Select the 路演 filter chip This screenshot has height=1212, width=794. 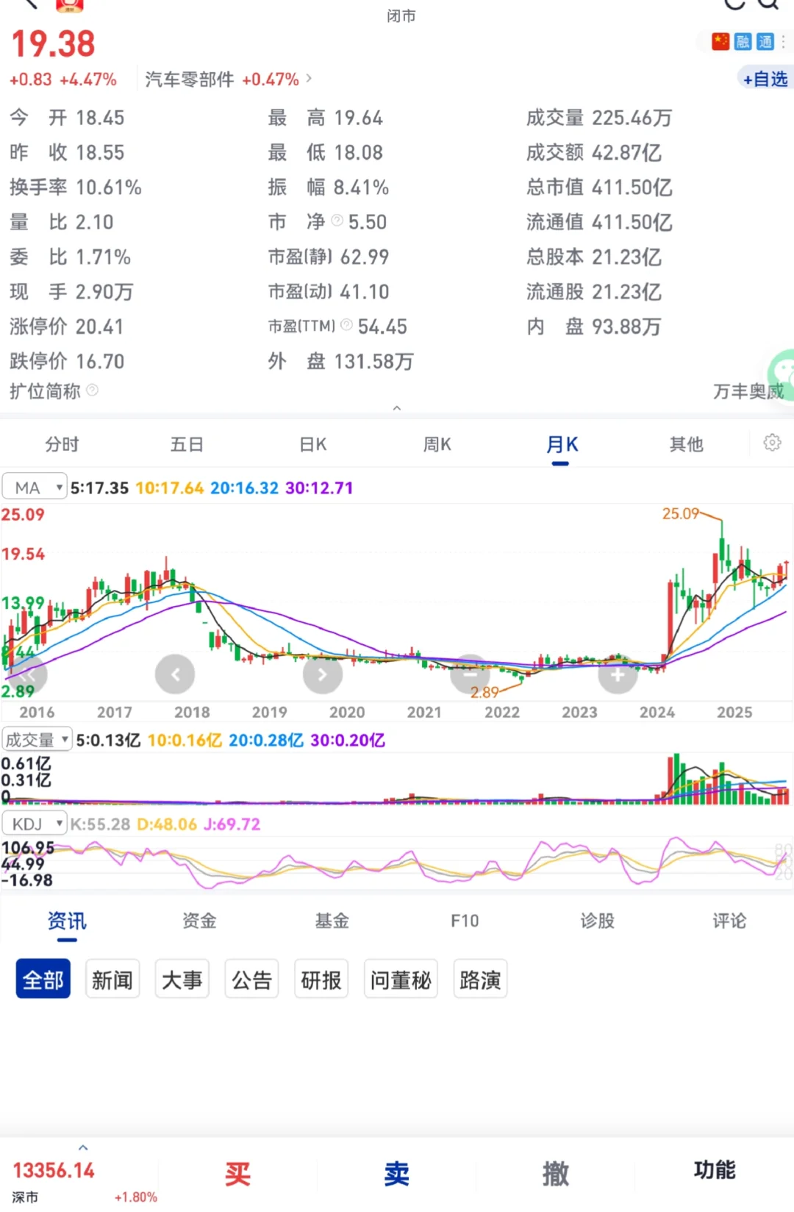click(x=480, y=979)
